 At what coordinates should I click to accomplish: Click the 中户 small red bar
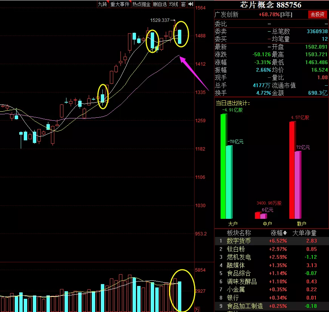click(x=258, y=216)
